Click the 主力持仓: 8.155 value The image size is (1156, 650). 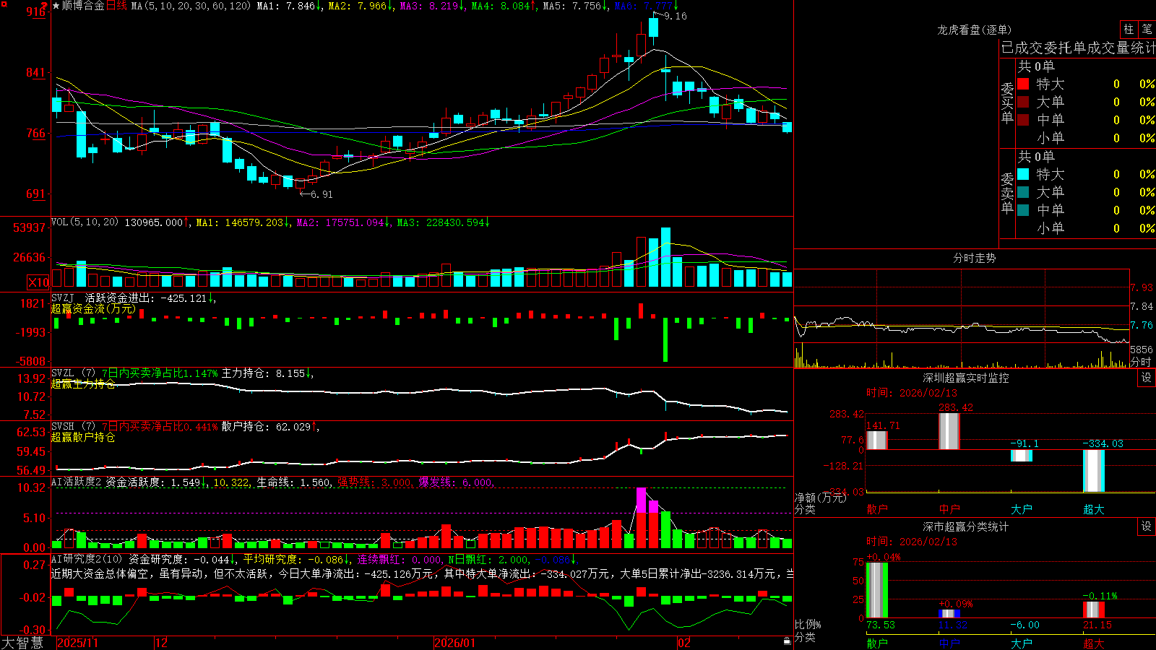point(264,373)
